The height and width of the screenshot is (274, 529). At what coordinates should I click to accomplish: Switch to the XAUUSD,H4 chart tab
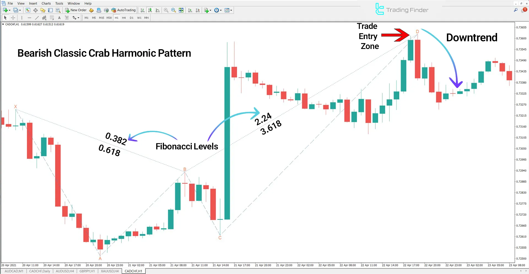(x=109, y=271)
